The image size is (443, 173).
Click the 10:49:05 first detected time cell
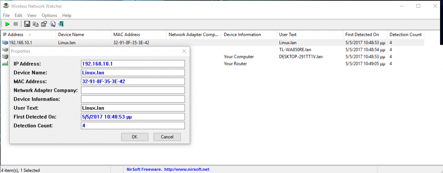[x=365, y=64]
